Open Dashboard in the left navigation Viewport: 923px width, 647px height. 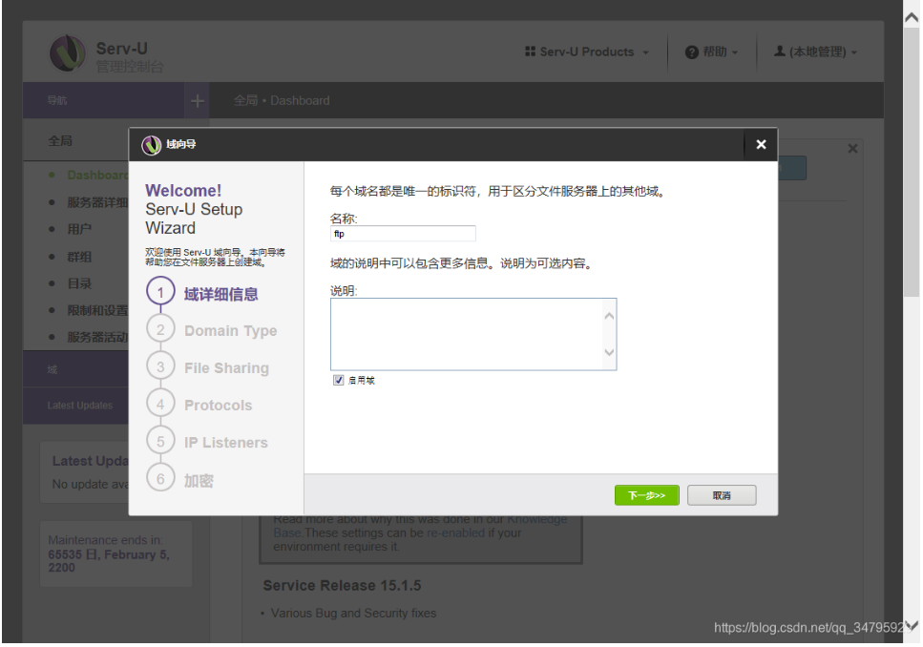97,175
